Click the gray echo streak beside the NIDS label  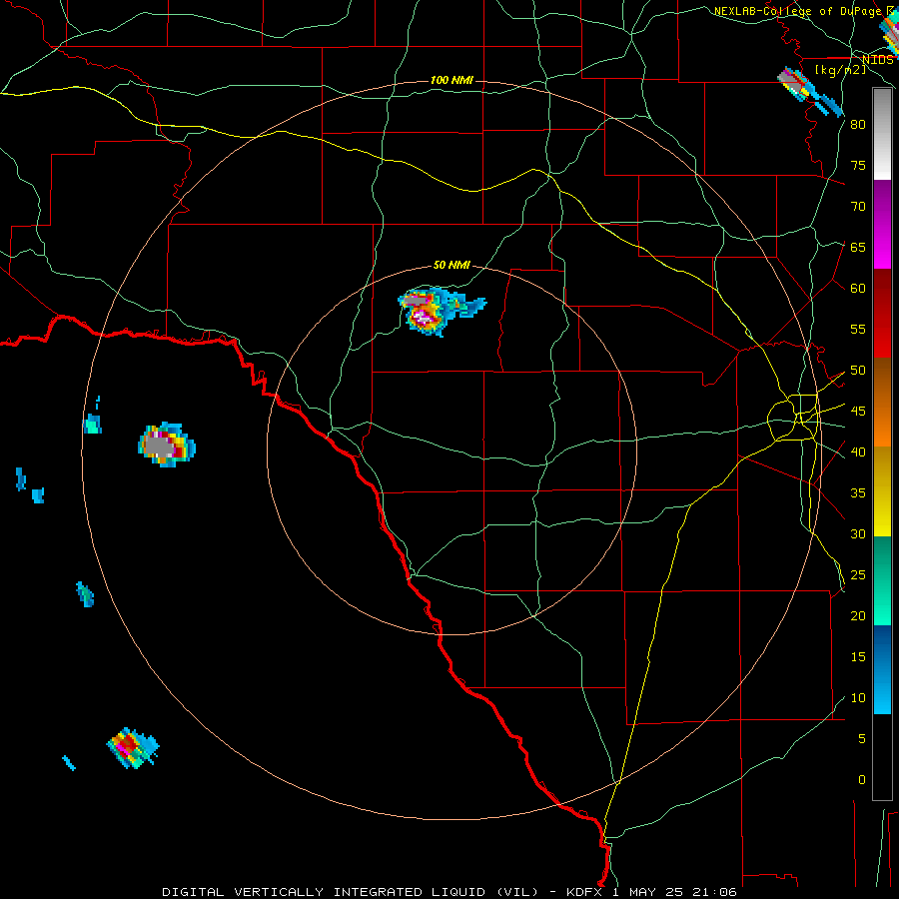pyautogui.click(x=810, y=91)
